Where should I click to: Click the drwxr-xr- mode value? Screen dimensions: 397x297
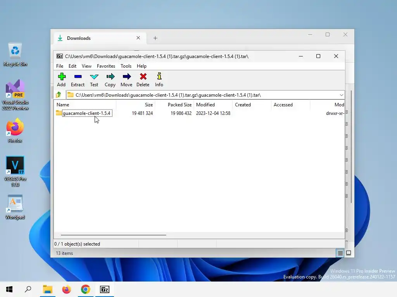[335, 113]
